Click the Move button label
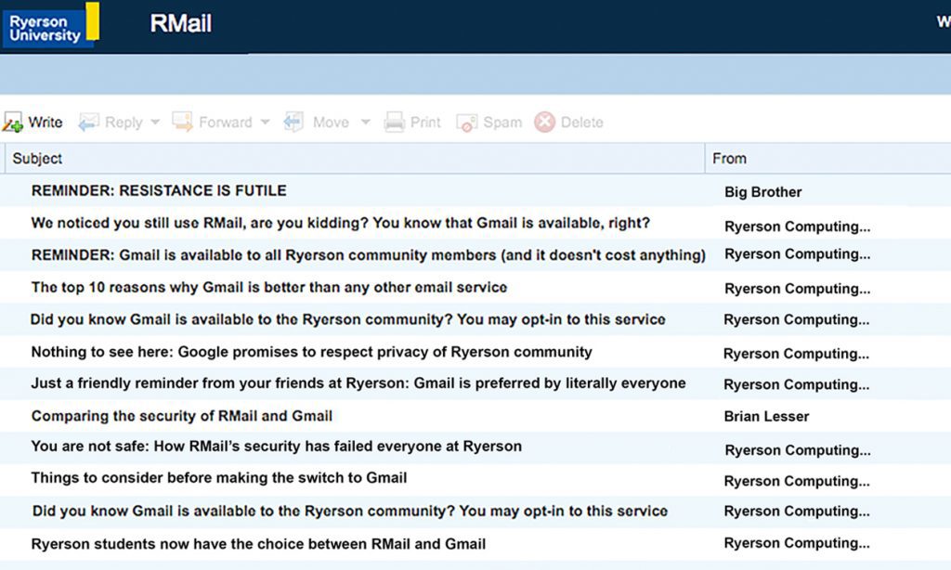 click(332, 122)
